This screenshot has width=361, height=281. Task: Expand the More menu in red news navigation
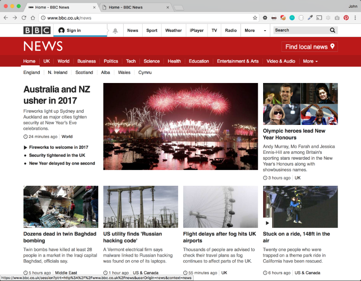coord(310,61)
